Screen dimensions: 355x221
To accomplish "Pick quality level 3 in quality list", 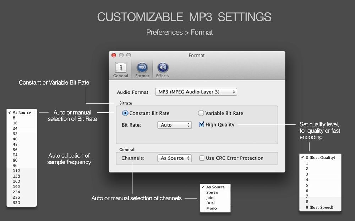I will (320, 174).
